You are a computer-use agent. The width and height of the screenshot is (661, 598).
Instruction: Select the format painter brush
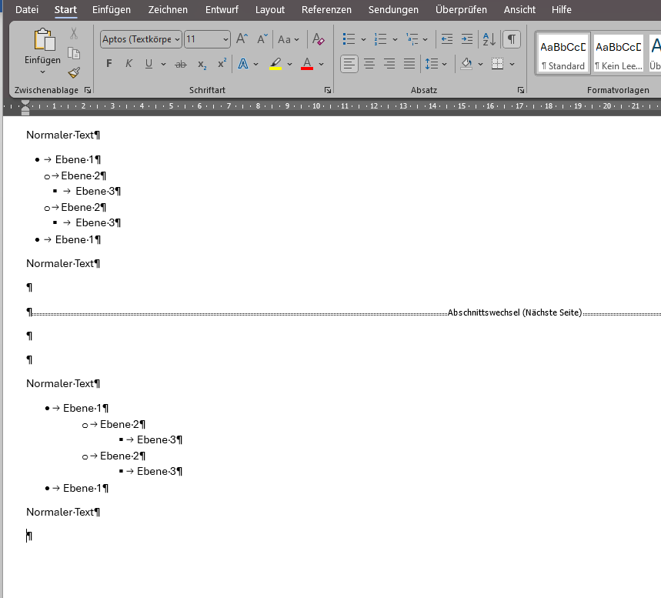click(74, 72)
